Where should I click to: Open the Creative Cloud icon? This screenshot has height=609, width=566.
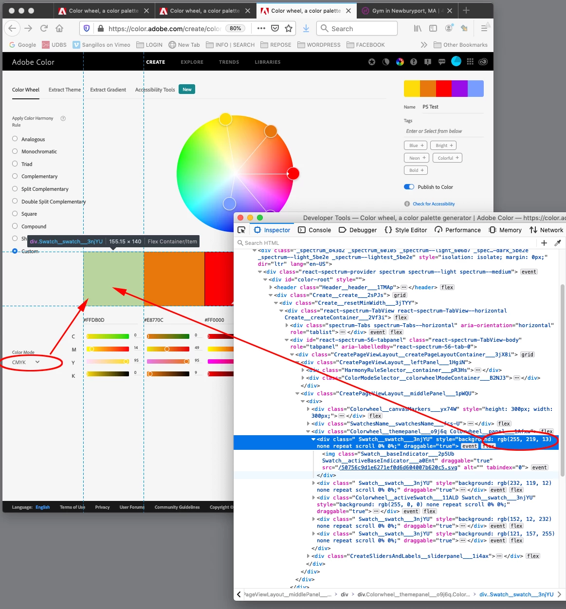pyautogui.click(x=483, y=62)
